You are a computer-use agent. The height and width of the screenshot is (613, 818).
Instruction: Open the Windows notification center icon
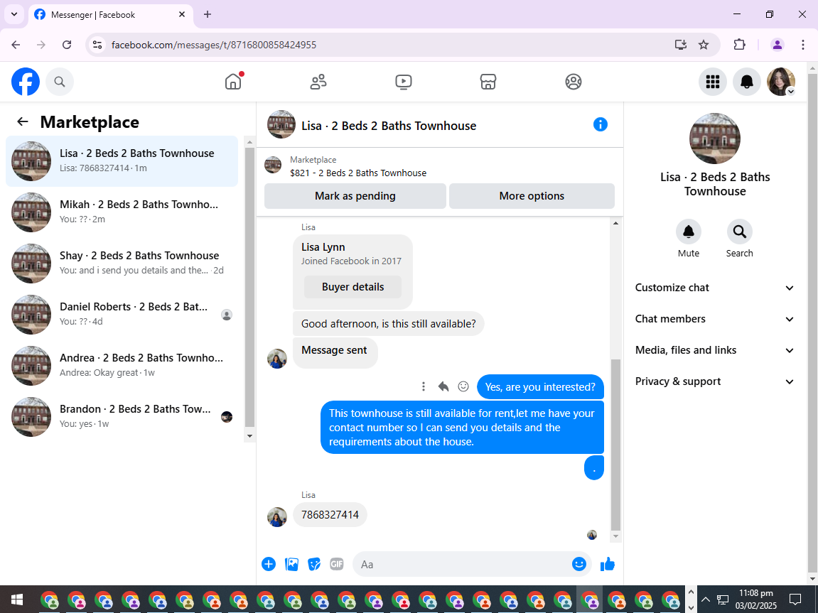pyautogui.click(x=795, y=600)
